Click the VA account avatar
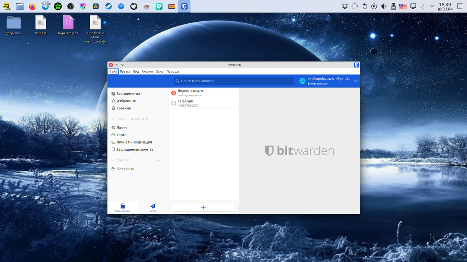The height and width of the screenshot is (262, 467). (x=302, y=81)
